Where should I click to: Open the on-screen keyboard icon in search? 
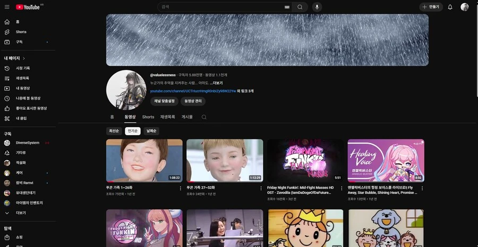287,7
